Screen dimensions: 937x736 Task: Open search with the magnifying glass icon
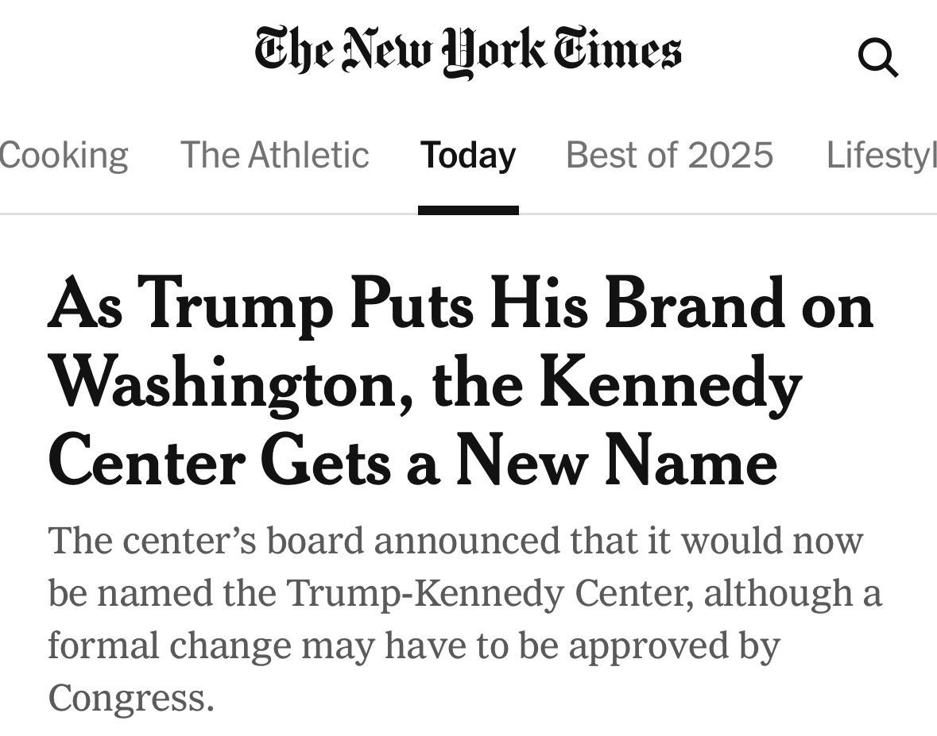pos(878,58)
